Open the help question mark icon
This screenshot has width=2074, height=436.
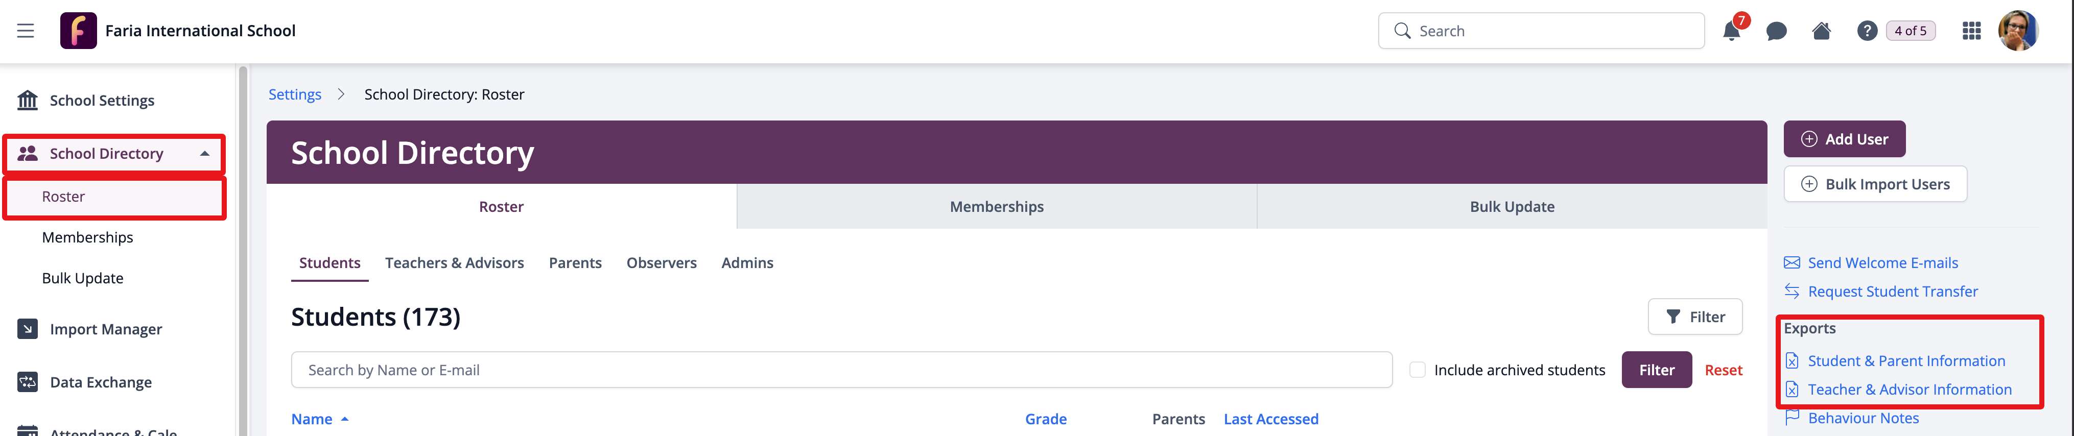[x=1867, y=31]
